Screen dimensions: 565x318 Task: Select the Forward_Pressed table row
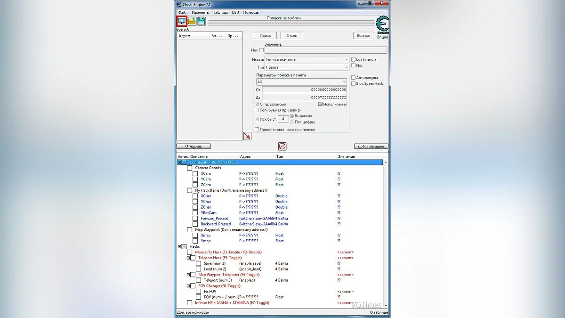point(281,219)
